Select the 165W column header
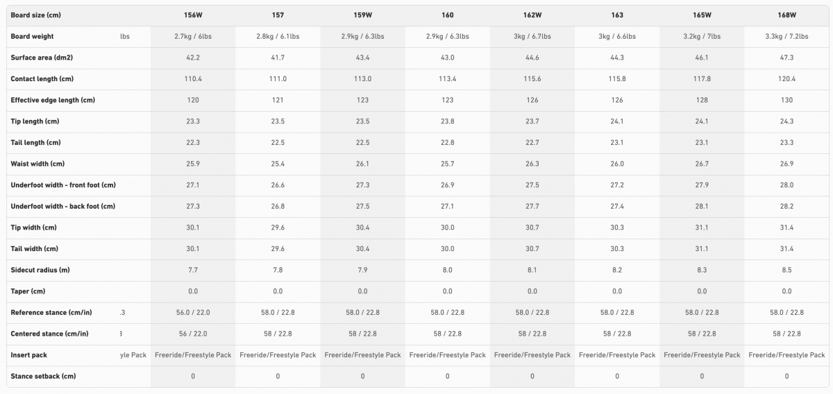The width and height of the screenshot is (833, 394). pyautogui.click(x=702, y=15)
